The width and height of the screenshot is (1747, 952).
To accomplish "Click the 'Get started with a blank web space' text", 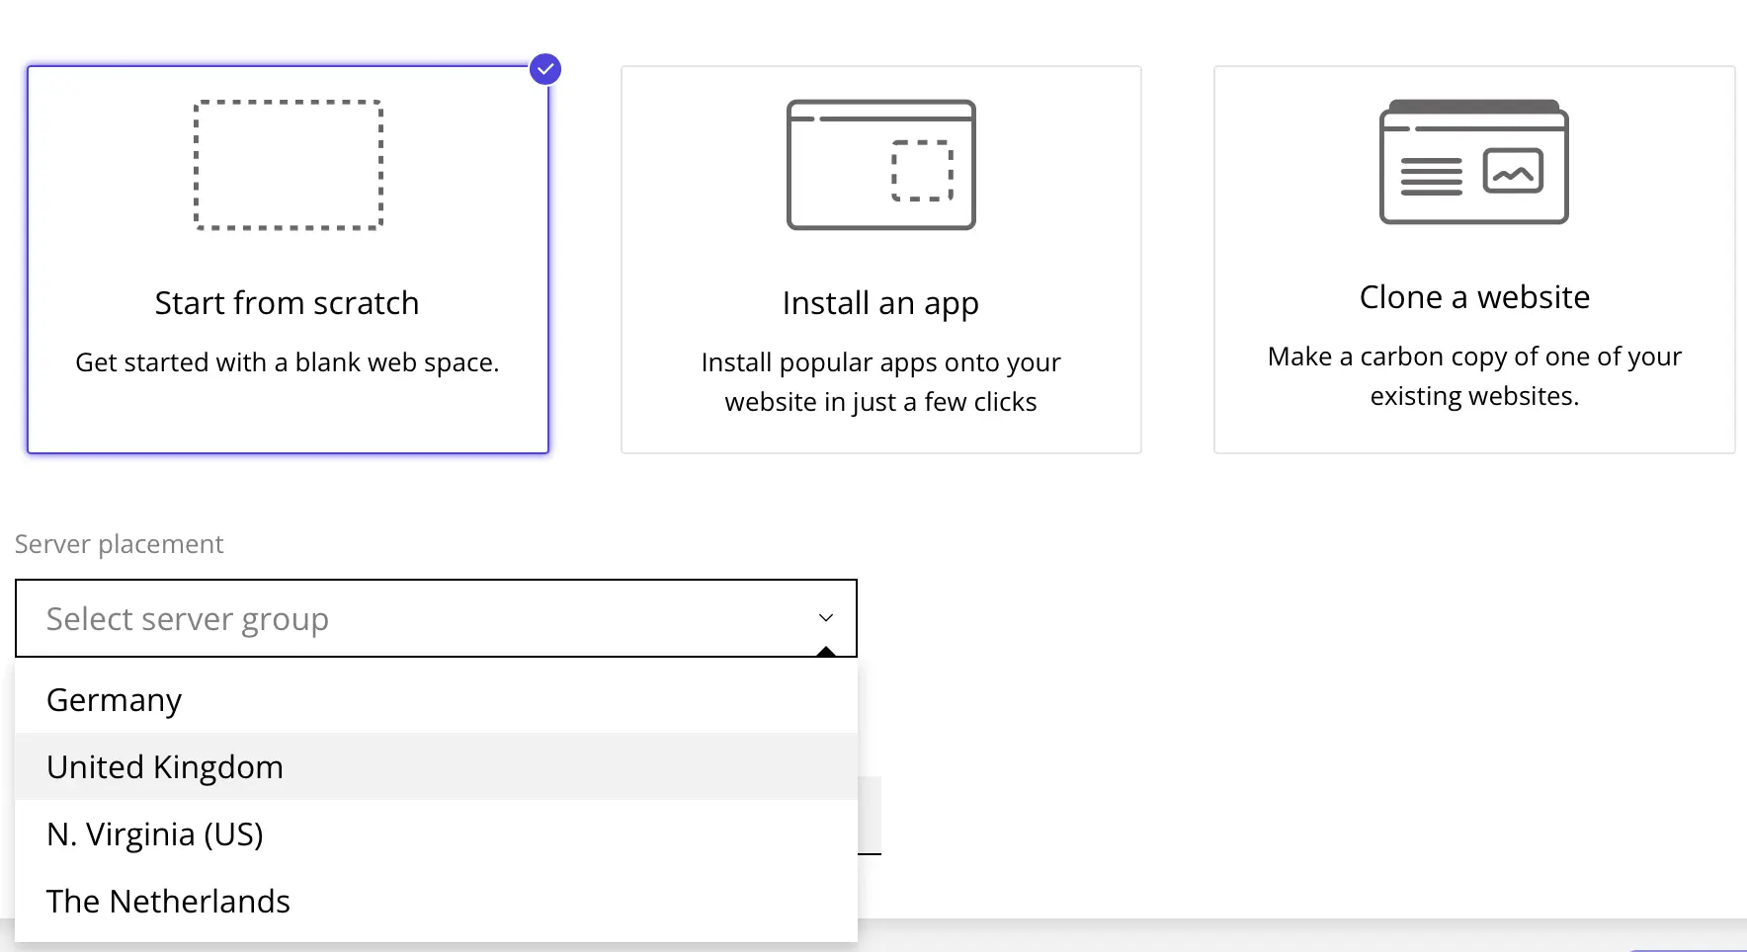I will 287,362.
